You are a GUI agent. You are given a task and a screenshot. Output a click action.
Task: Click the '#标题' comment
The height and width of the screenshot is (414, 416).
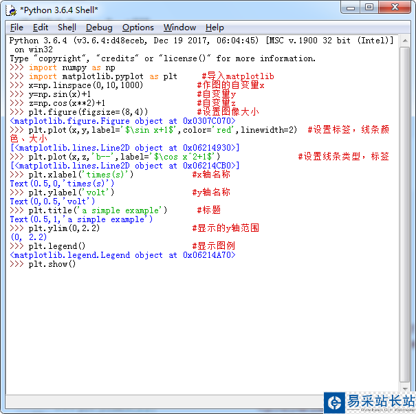pyautogui.click(x=209, y=210)
